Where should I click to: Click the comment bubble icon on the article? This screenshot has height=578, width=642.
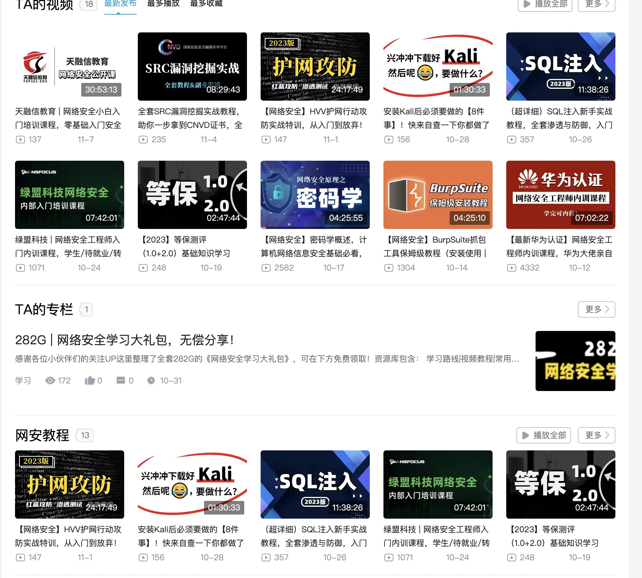coord(121,380)
